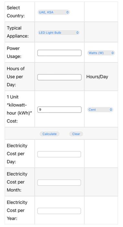Click the kWh cost field containing 9
This screenshot has width=123, height=227.
coord(60,110)
